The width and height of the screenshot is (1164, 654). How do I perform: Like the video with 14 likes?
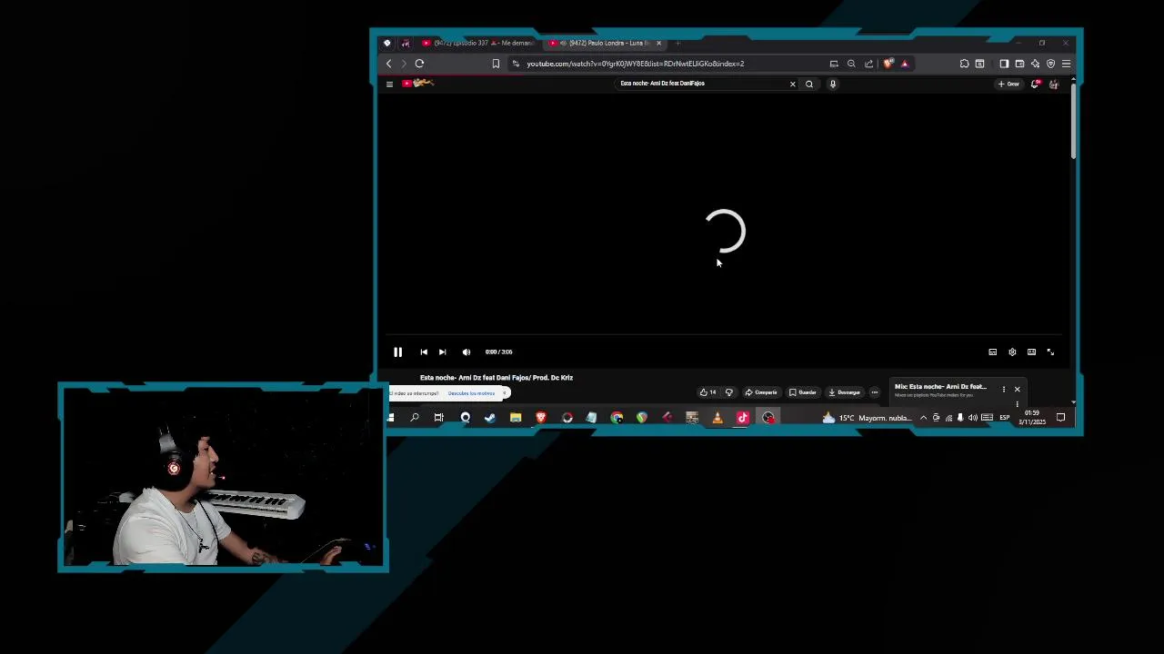tap(707, 392)
